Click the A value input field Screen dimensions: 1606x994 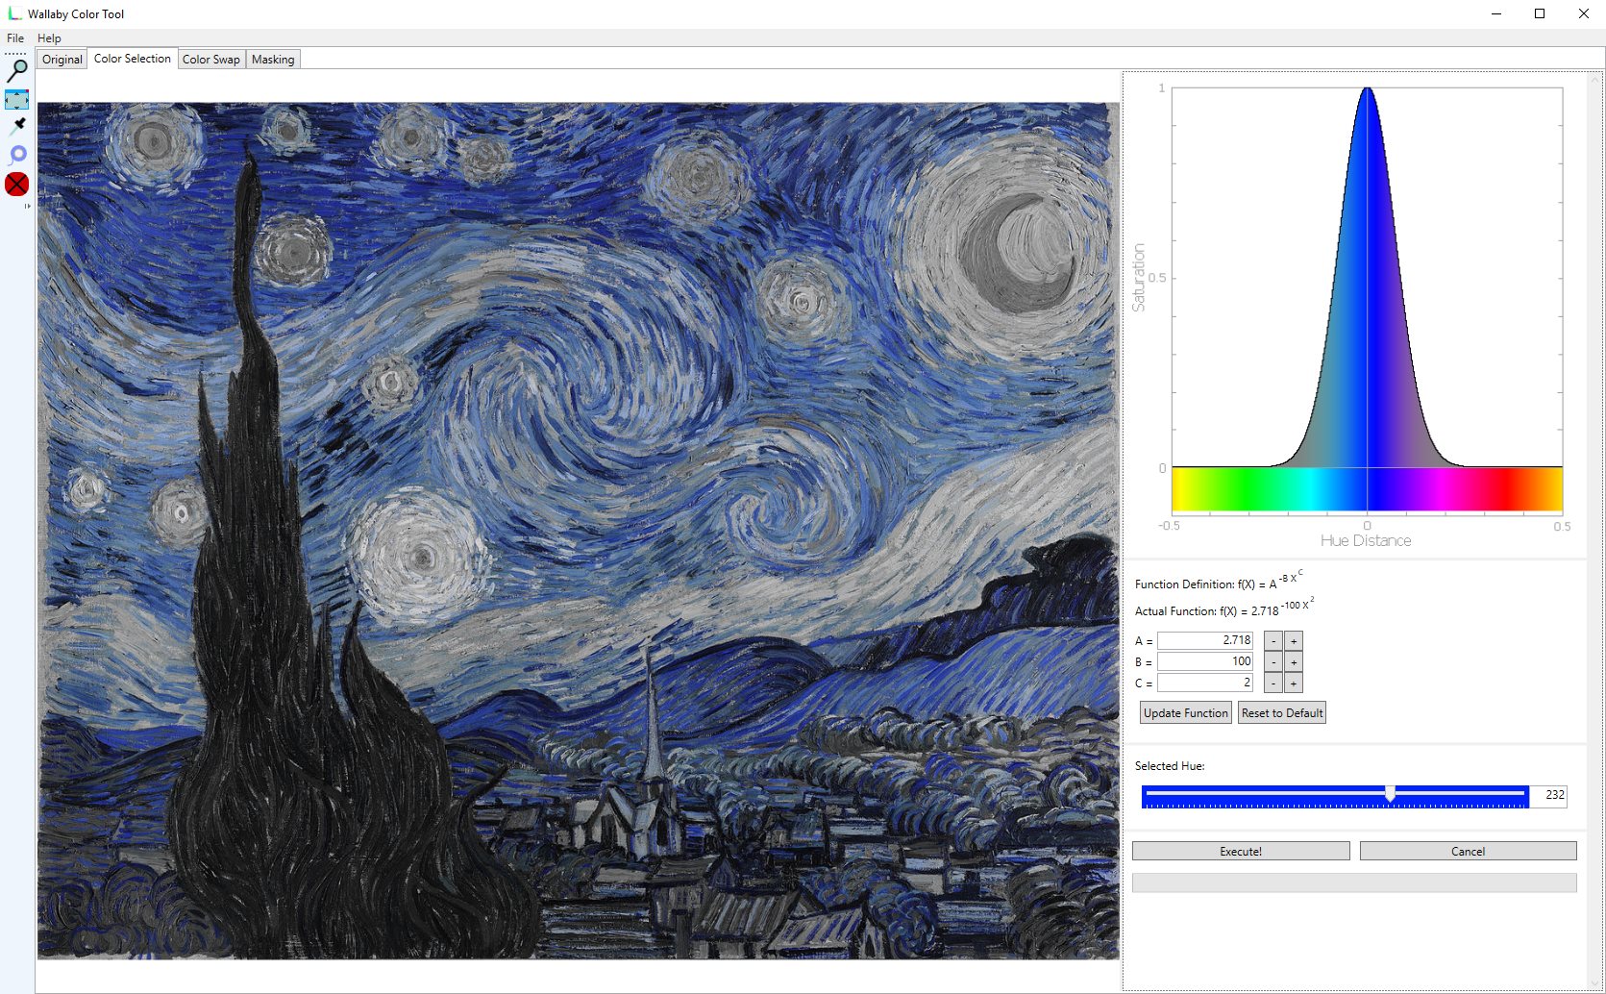tap(1205, 640)
